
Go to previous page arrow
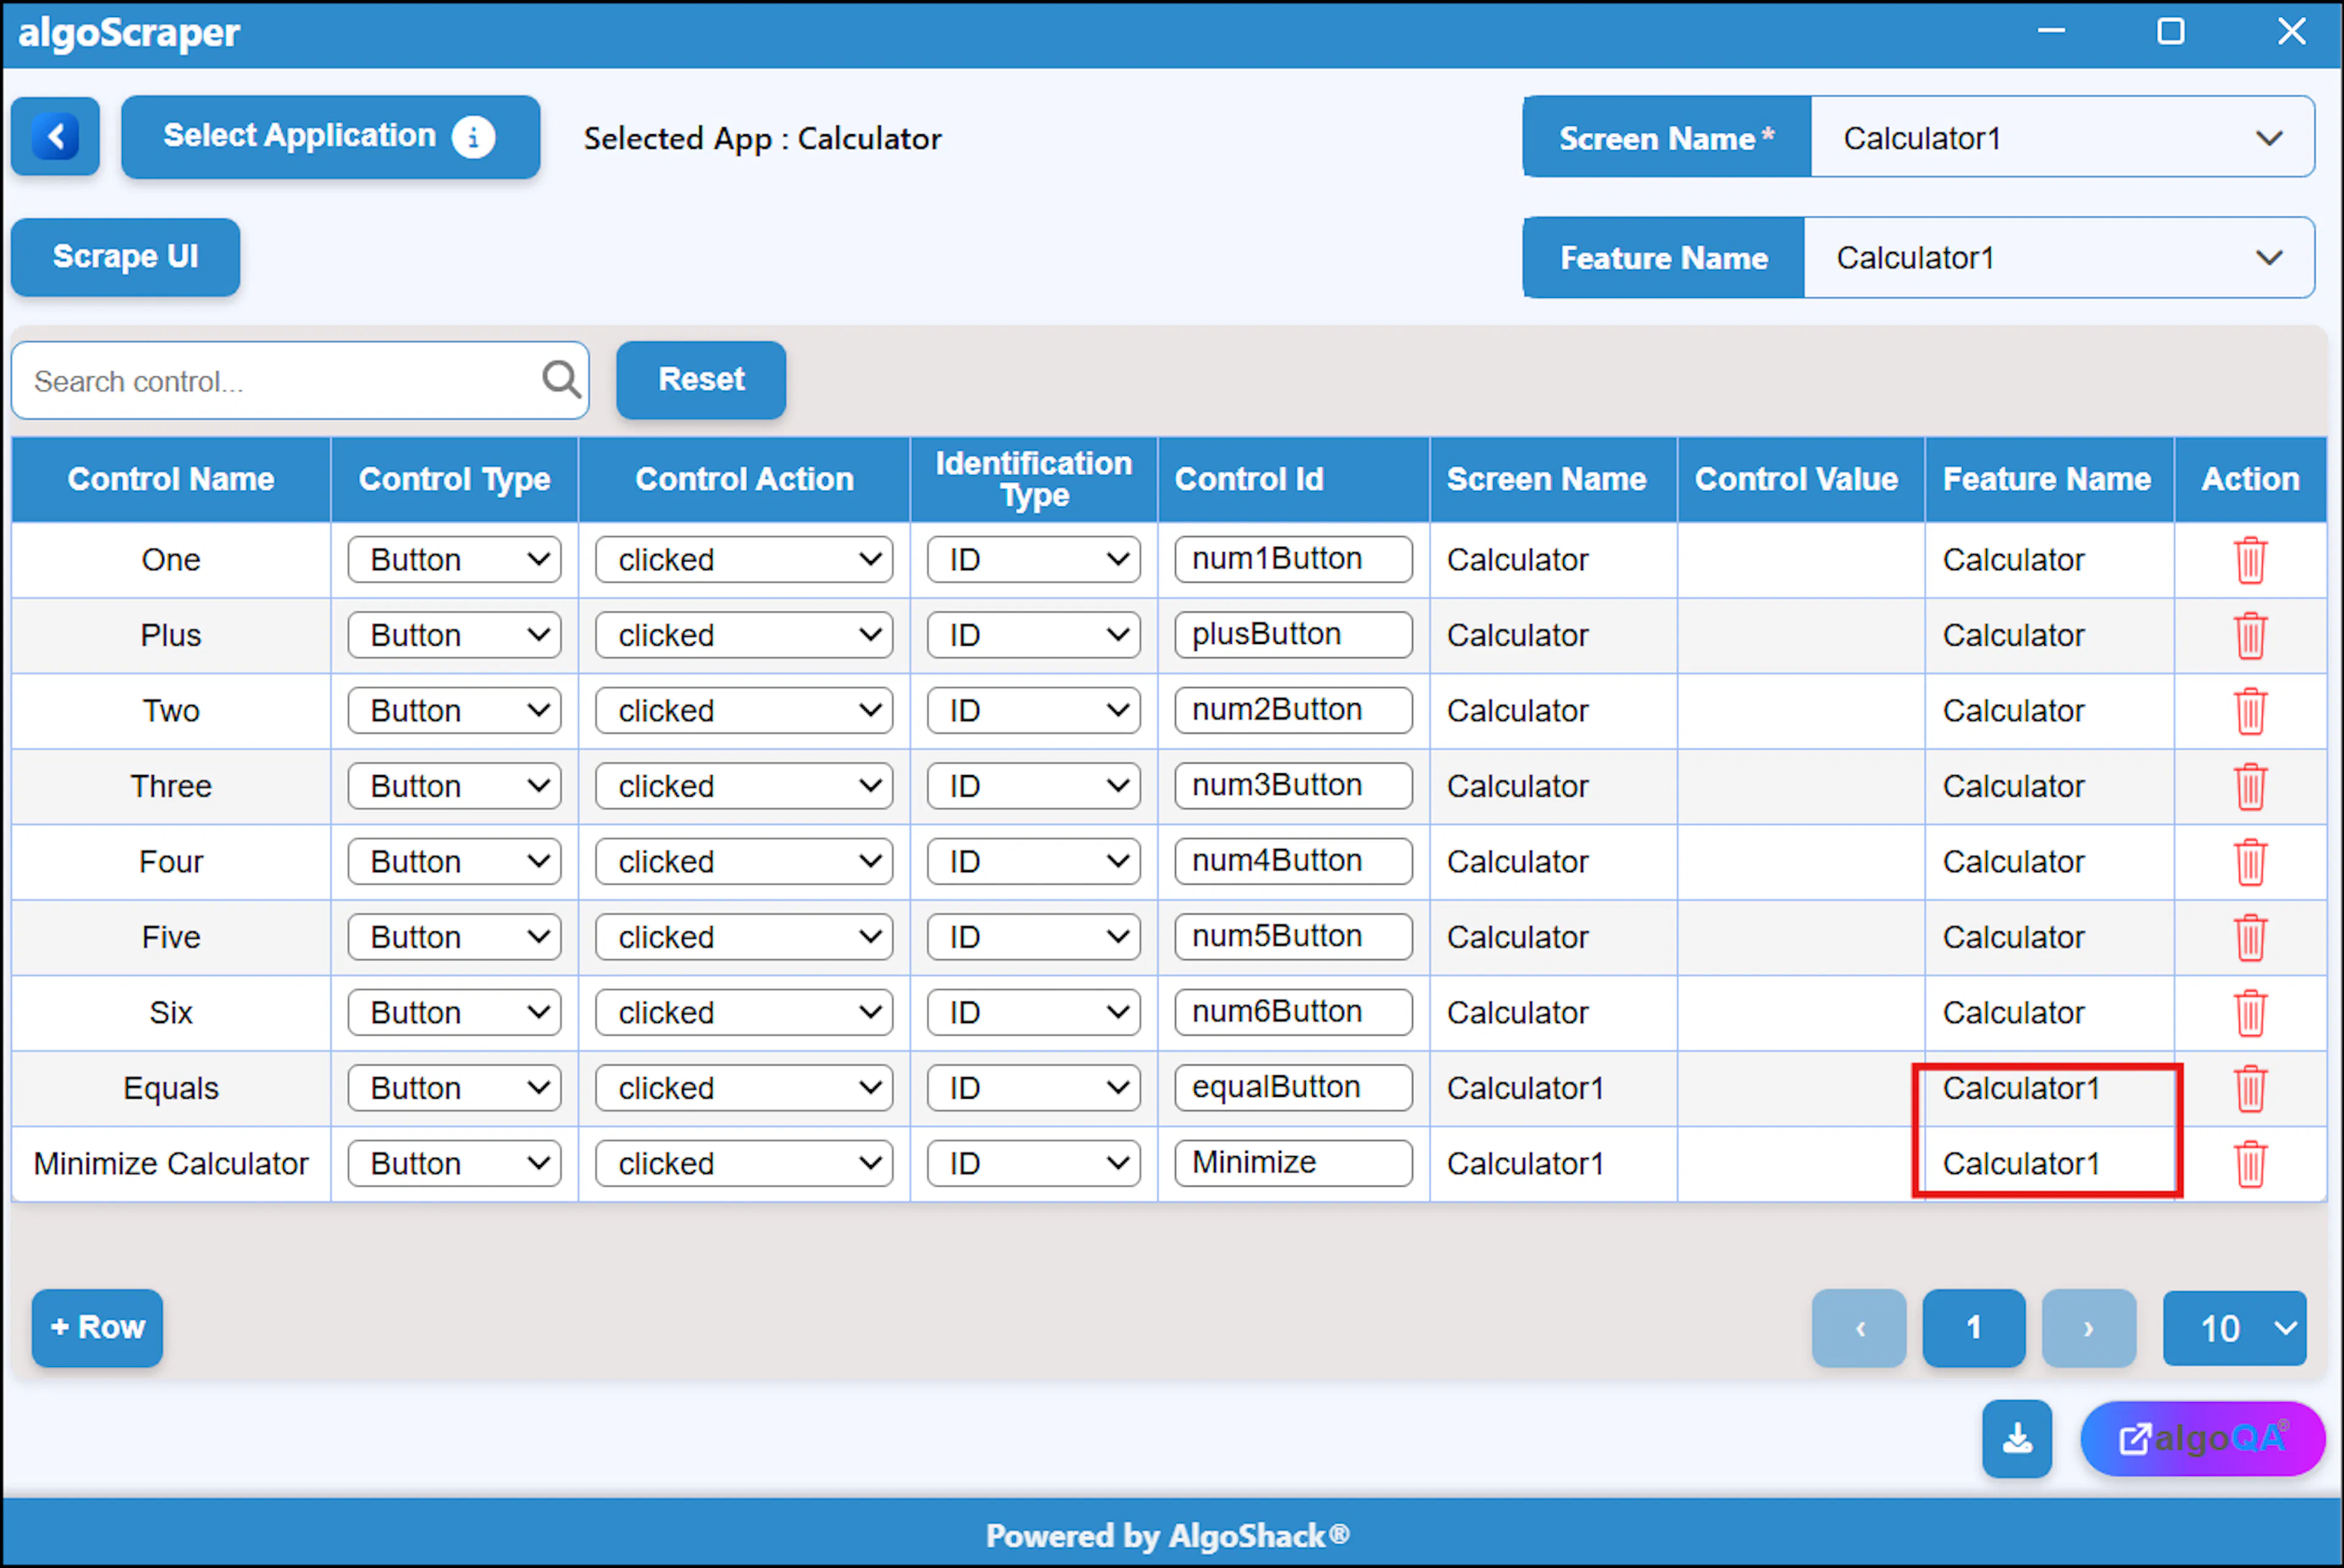click(x=1859, y=1328)
